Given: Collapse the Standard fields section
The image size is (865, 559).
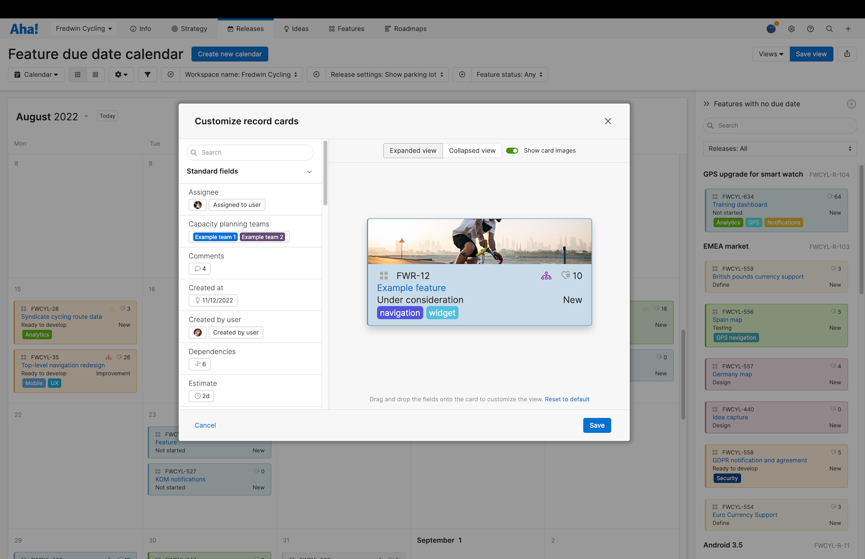Looking at the screenshot, I should [x=309, y=172].
